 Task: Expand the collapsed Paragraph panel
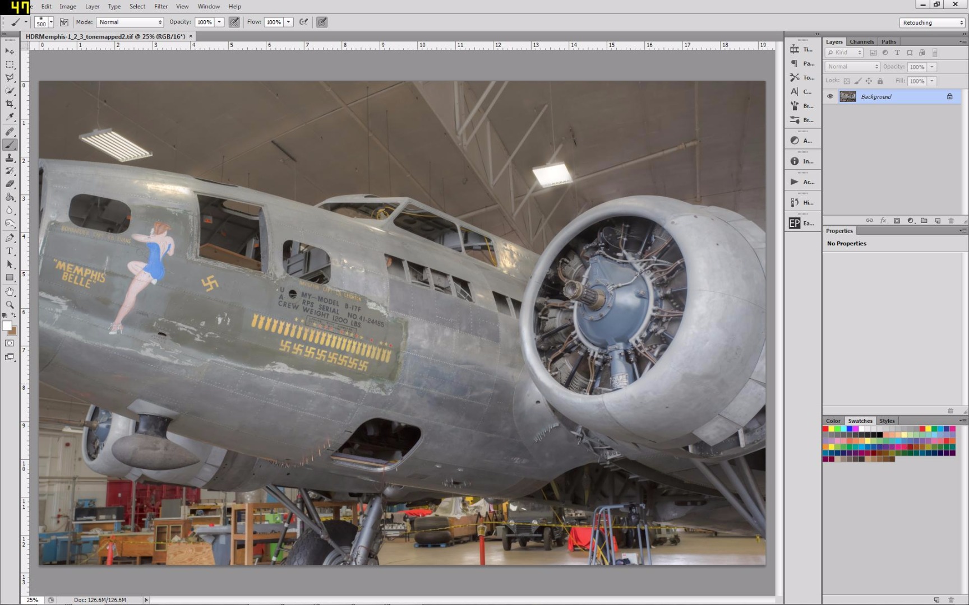pyautogui.click(x=802, y=63)
